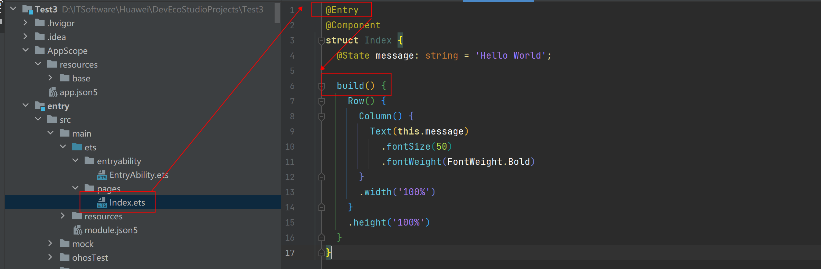This screenshot has height=269, width=821.
Task: Place cursor on @Component decorator
Action: [x=353, y=25]
